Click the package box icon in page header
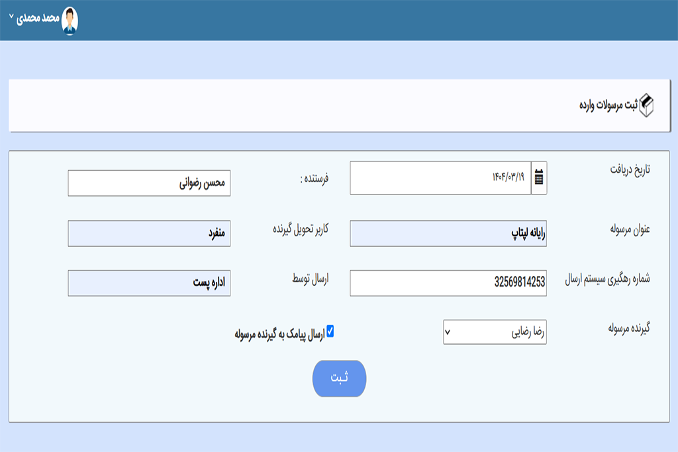The image size is (678, 452). coord(651,105)
